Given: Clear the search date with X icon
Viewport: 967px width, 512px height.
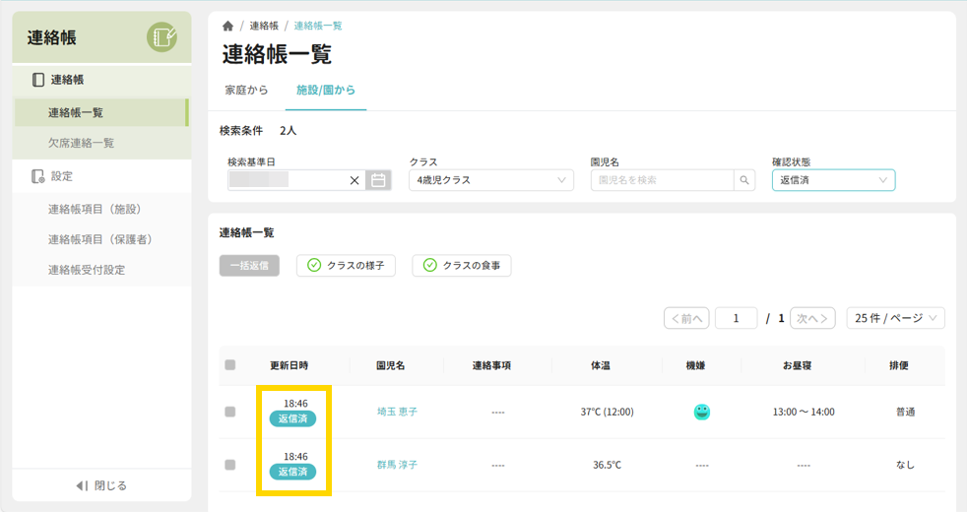Looking at the screenshot, I should click(x=355, y=180).
